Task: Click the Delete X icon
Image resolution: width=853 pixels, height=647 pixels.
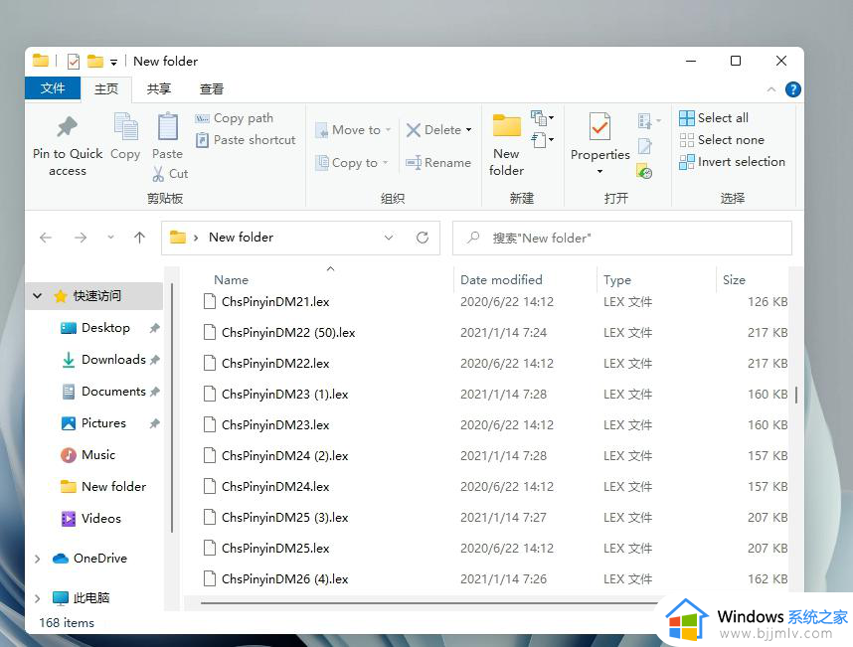Action: click(x=414, y=130)
